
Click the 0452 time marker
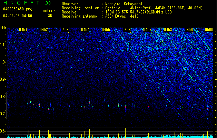44,30
